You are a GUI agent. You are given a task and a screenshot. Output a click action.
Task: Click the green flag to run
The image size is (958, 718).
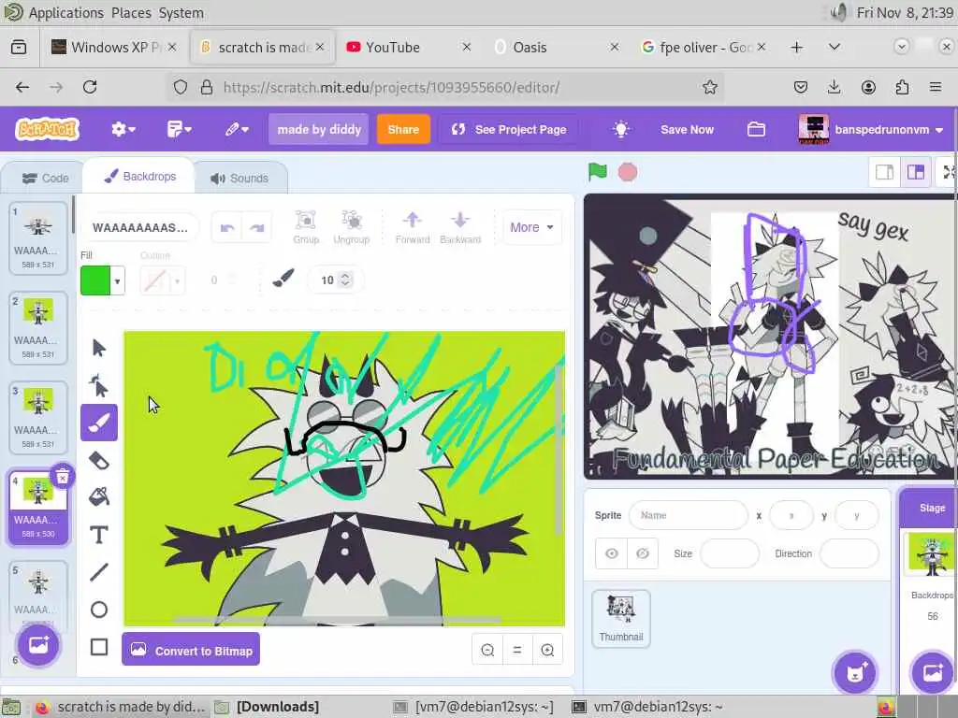tap(598, 172)
